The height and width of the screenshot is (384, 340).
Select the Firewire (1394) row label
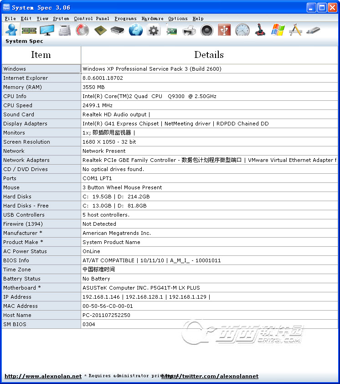coord(41,224)
